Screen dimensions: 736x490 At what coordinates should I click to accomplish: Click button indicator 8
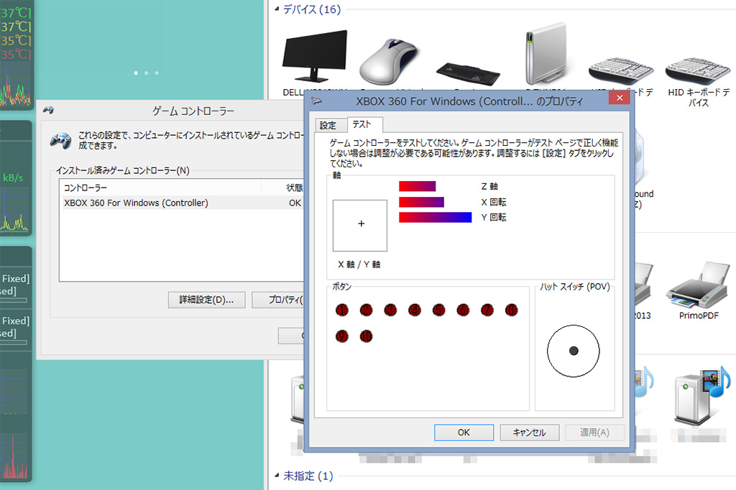[x=512, y=310]
